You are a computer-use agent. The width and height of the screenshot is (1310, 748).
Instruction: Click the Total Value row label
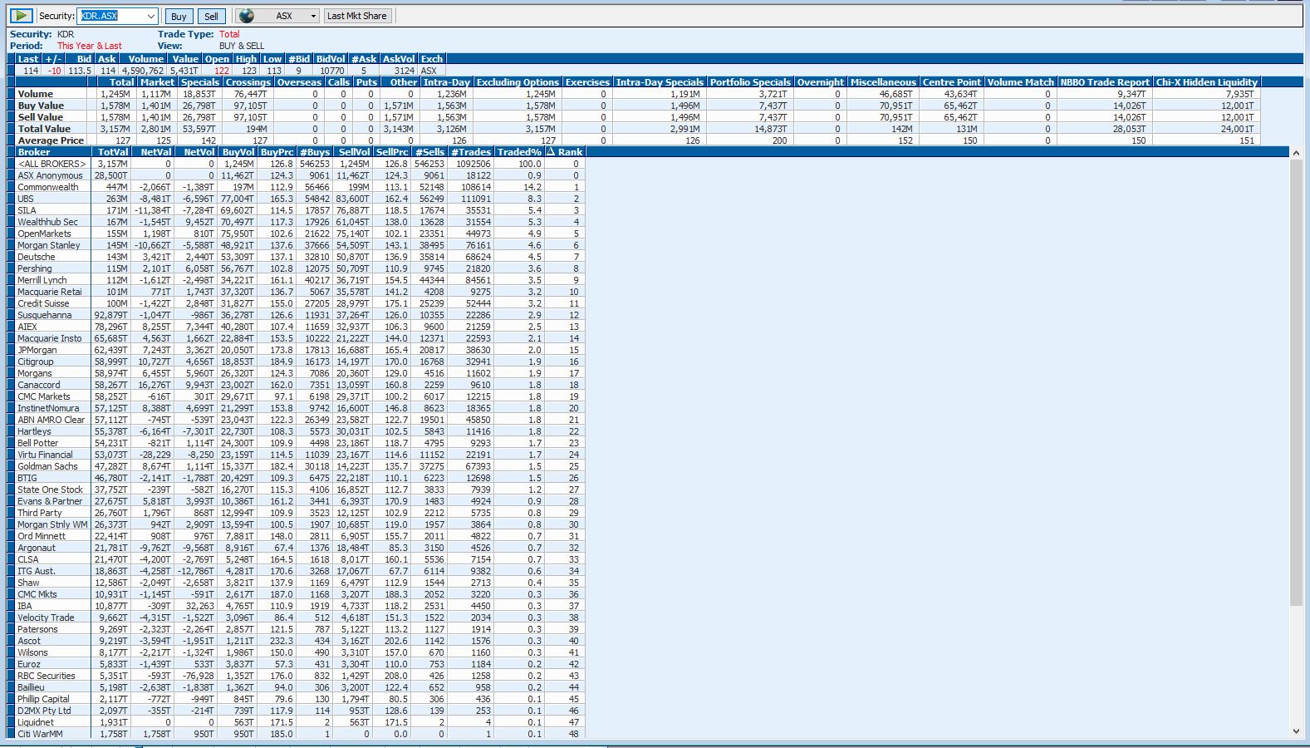tap(44, 129)
